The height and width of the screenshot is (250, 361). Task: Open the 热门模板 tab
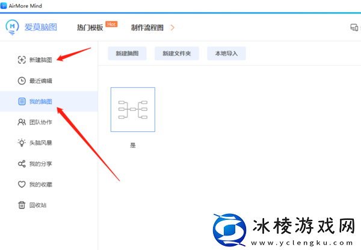tap(90, 28)
